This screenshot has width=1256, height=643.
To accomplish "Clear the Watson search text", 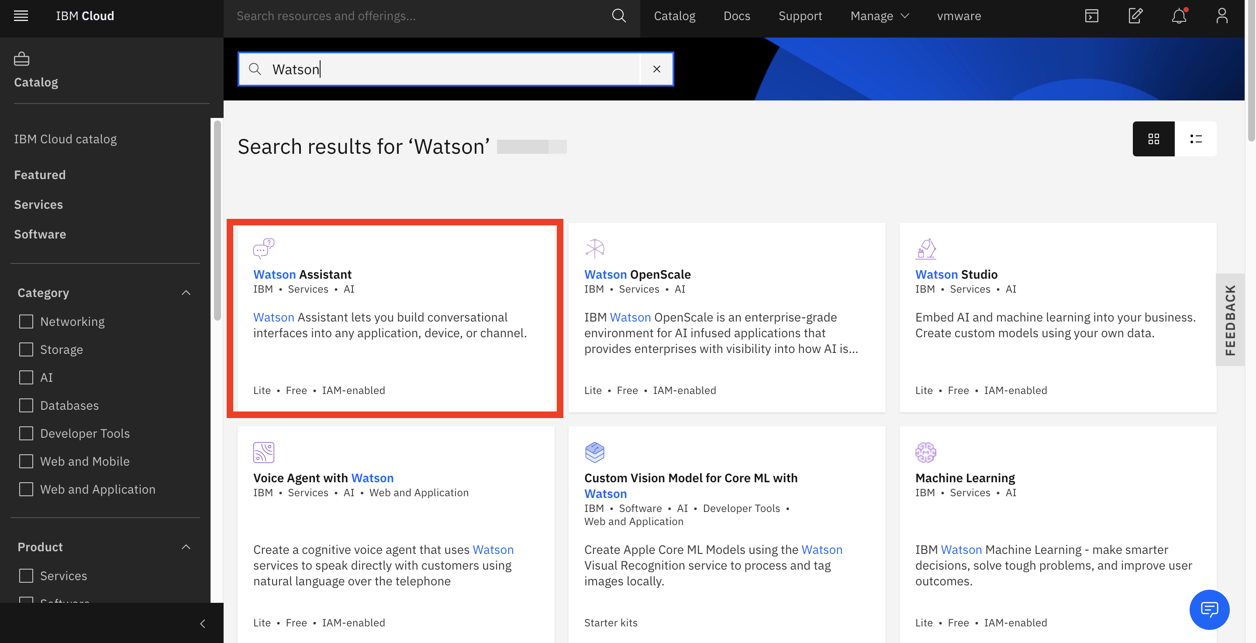I will click(656, 69).
